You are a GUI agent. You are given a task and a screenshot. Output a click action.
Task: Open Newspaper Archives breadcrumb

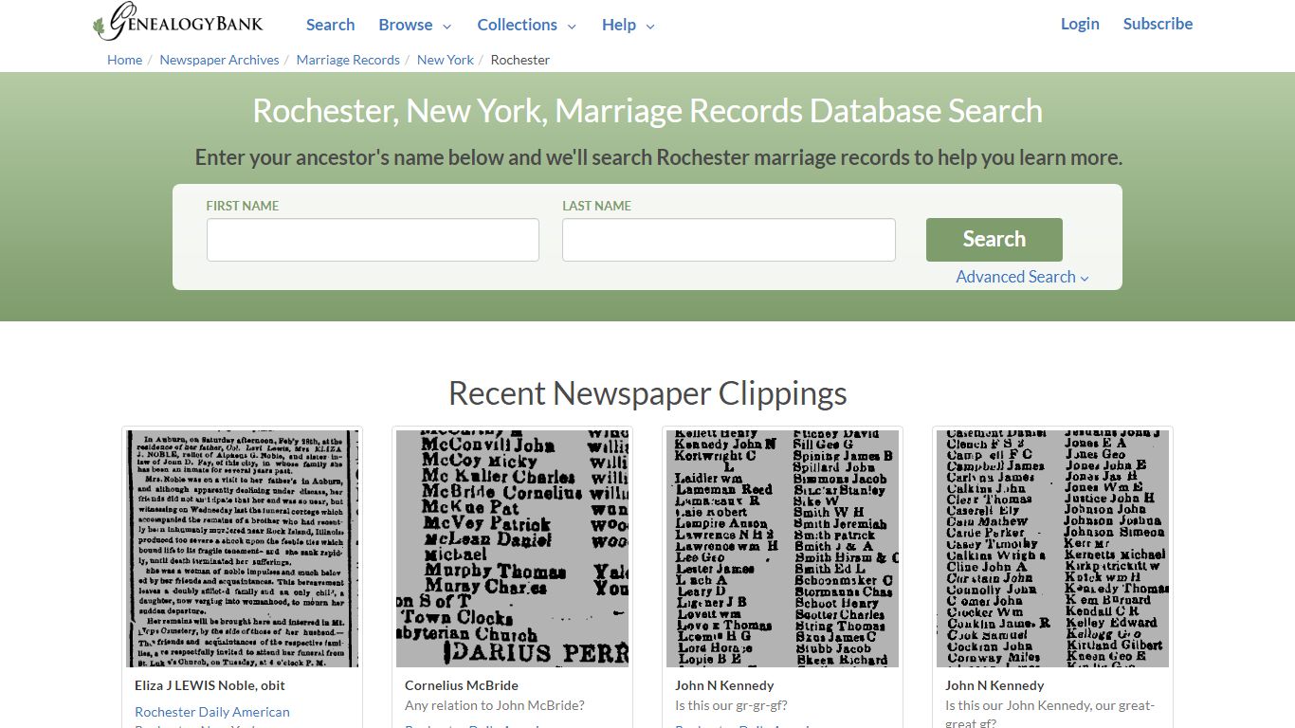tap(219, 60)
